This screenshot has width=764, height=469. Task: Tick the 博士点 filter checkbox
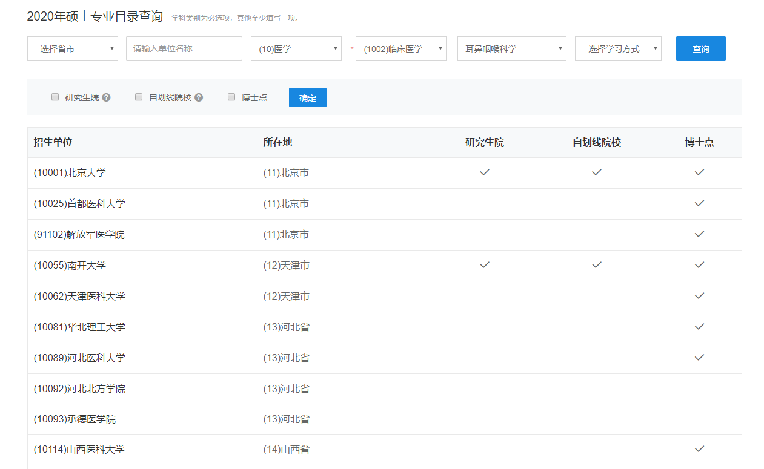tap(231, 97)
